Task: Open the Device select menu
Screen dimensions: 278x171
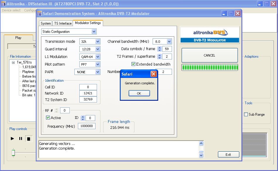Action: pyautogui.click(x=11, y=10)
